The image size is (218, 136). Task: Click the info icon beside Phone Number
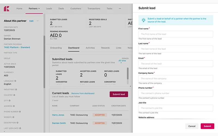(x=20, y=112)
